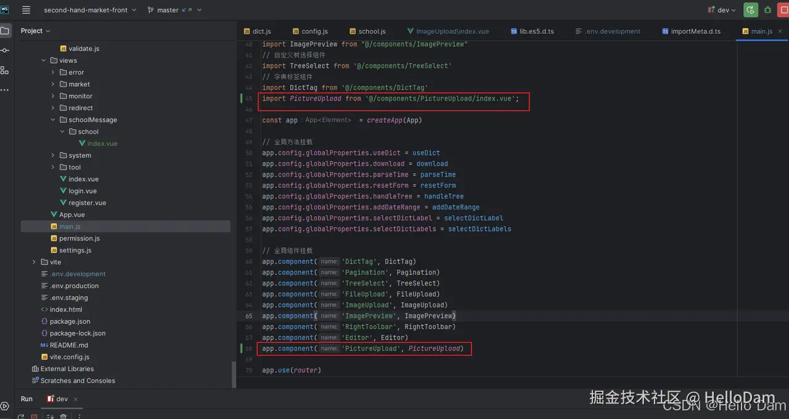Select package-lock.json in the project tree

[x=78, y=333]
